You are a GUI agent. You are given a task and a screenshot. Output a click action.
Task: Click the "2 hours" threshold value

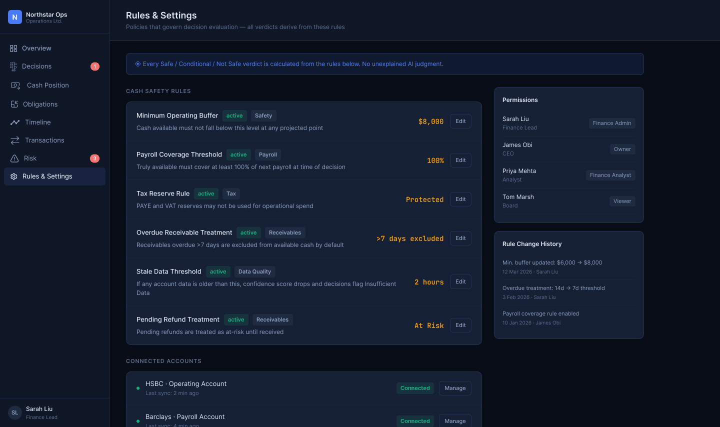tap(429, 282)
